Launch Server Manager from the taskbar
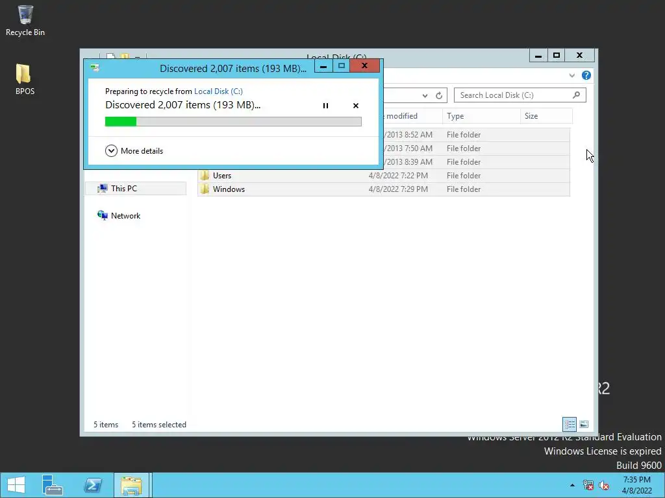665x498 pixels. (52, 485)
